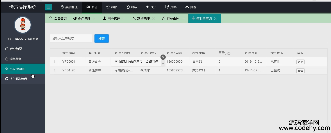Click the 数码产品 item type cell
Screen dimensions: 331x133
point(202,70)
